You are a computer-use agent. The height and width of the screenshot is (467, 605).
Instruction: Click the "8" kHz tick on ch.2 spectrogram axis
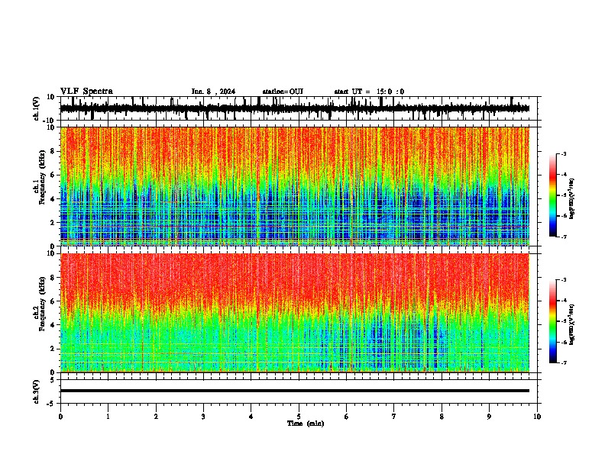[53, 278]
